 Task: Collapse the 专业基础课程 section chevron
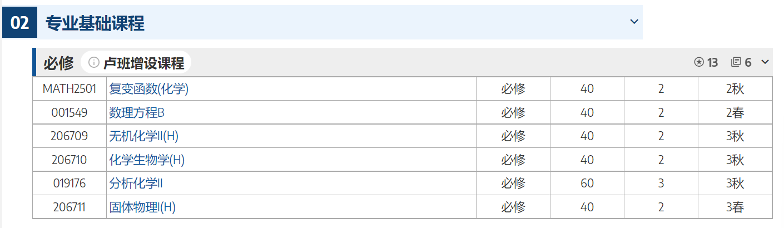click(x=634, y=22)
